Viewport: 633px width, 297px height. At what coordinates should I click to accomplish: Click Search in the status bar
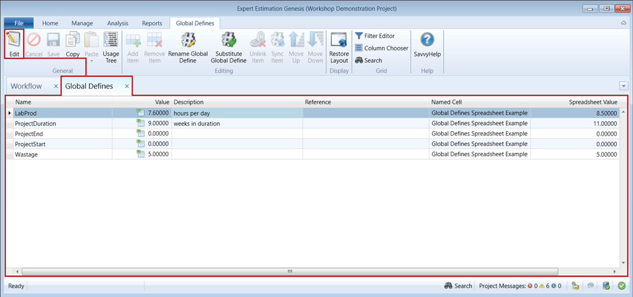click(x=458, y=286)
